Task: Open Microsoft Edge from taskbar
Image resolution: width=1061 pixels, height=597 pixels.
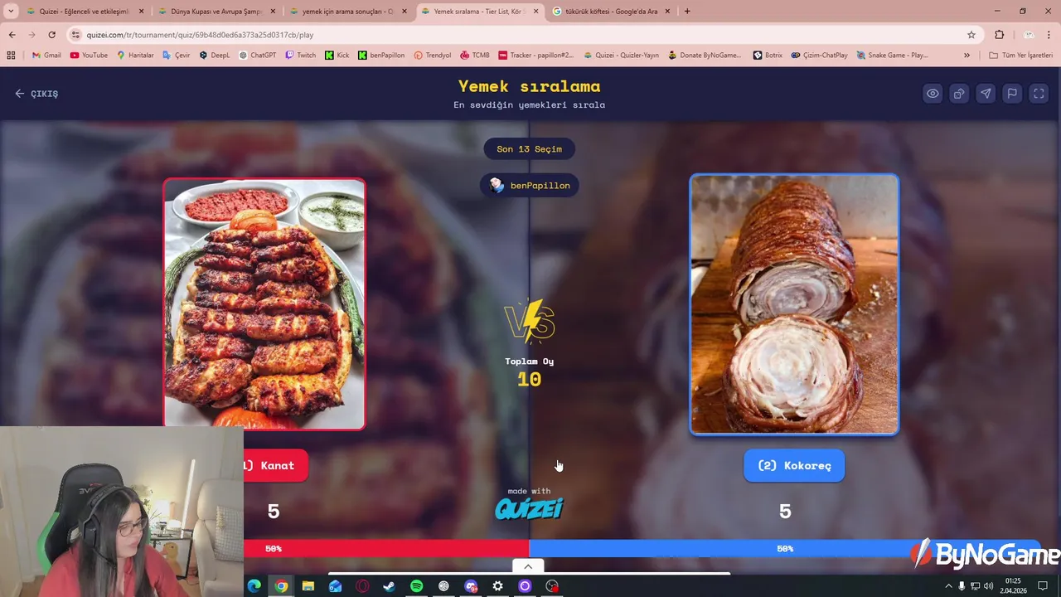Action: [x=254, y=586]
